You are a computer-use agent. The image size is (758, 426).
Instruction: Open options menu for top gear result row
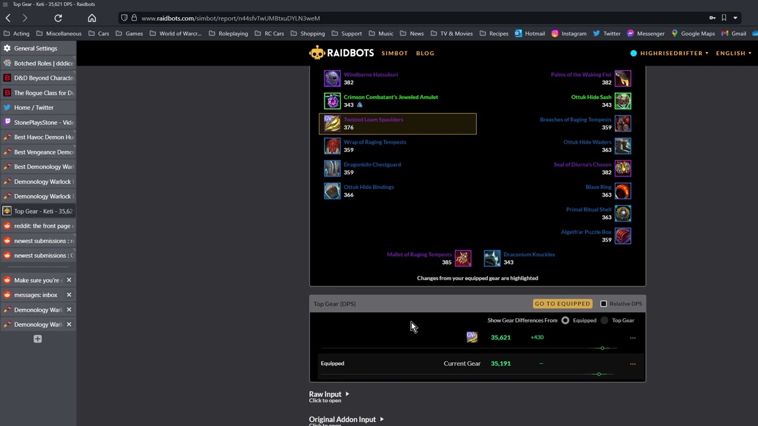632,338
